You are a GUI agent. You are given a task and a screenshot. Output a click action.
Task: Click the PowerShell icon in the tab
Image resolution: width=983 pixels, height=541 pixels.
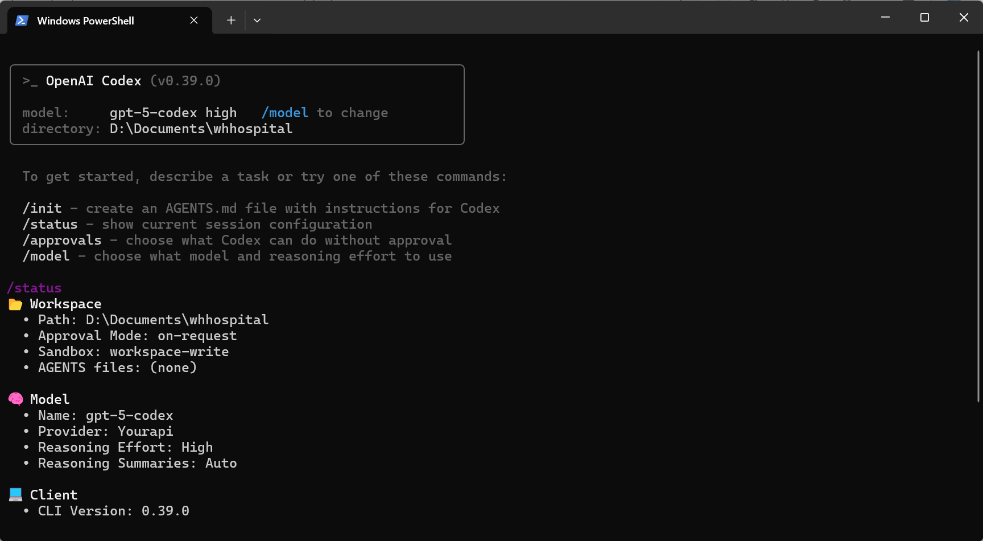click(22, 20)
